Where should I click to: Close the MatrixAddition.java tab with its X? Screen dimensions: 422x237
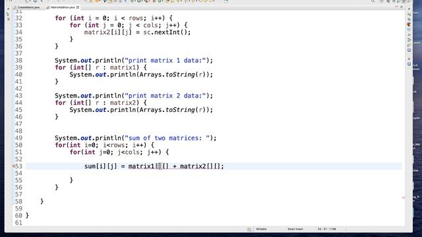click(78, 7)
